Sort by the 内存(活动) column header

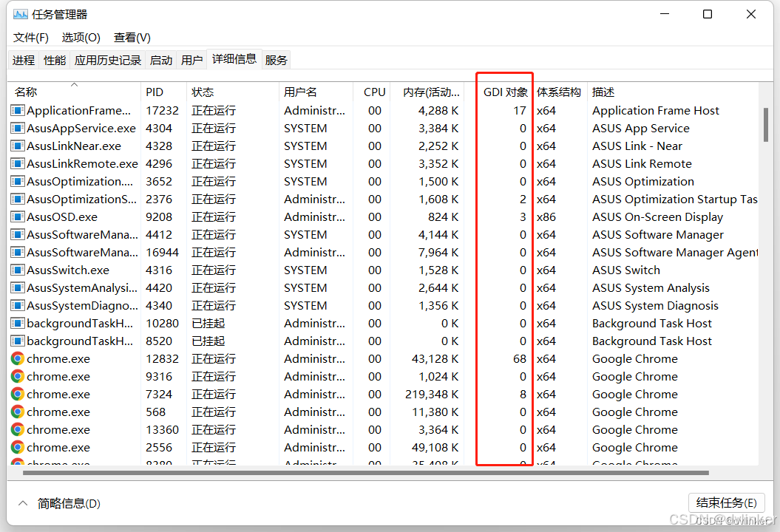(x=427, y=92)
